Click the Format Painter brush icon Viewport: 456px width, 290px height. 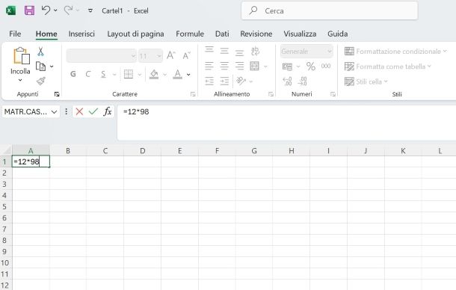tap(40, 81)
